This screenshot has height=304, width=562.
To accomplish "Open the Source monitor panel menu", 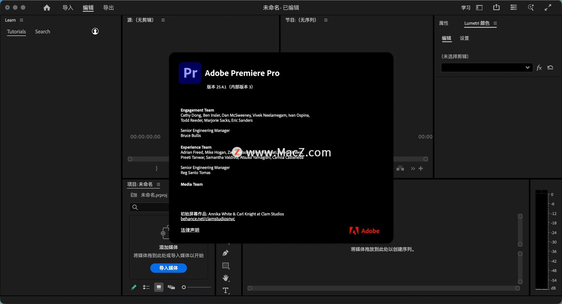I will point(163,20).
